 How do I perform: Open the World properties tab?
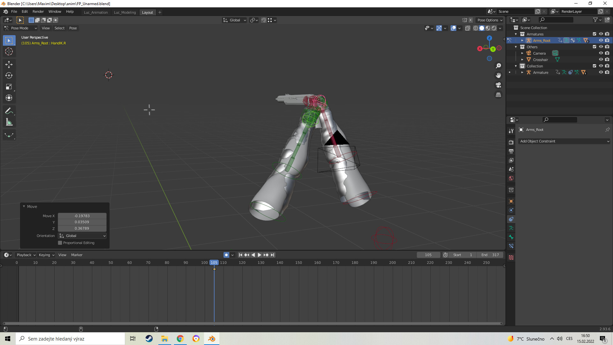pos(511,178)
